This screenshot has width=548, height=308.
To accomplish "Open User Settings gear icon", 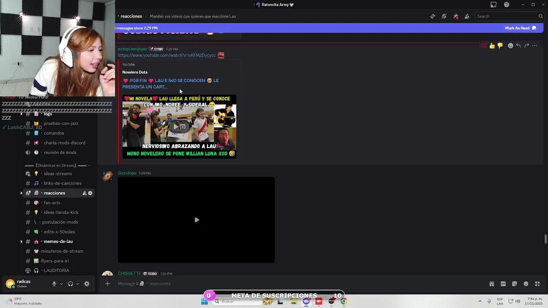I will (87, 284).
